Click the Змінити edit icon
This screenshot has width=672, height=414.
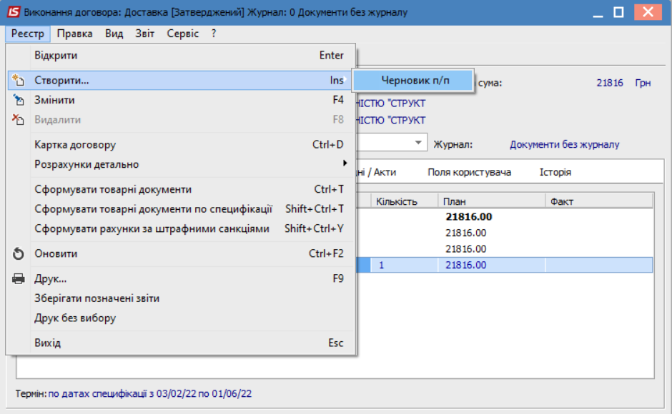pos(18,100)
